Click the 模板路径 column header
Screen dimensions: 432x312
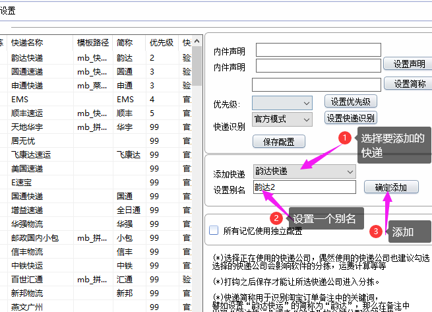93,43
